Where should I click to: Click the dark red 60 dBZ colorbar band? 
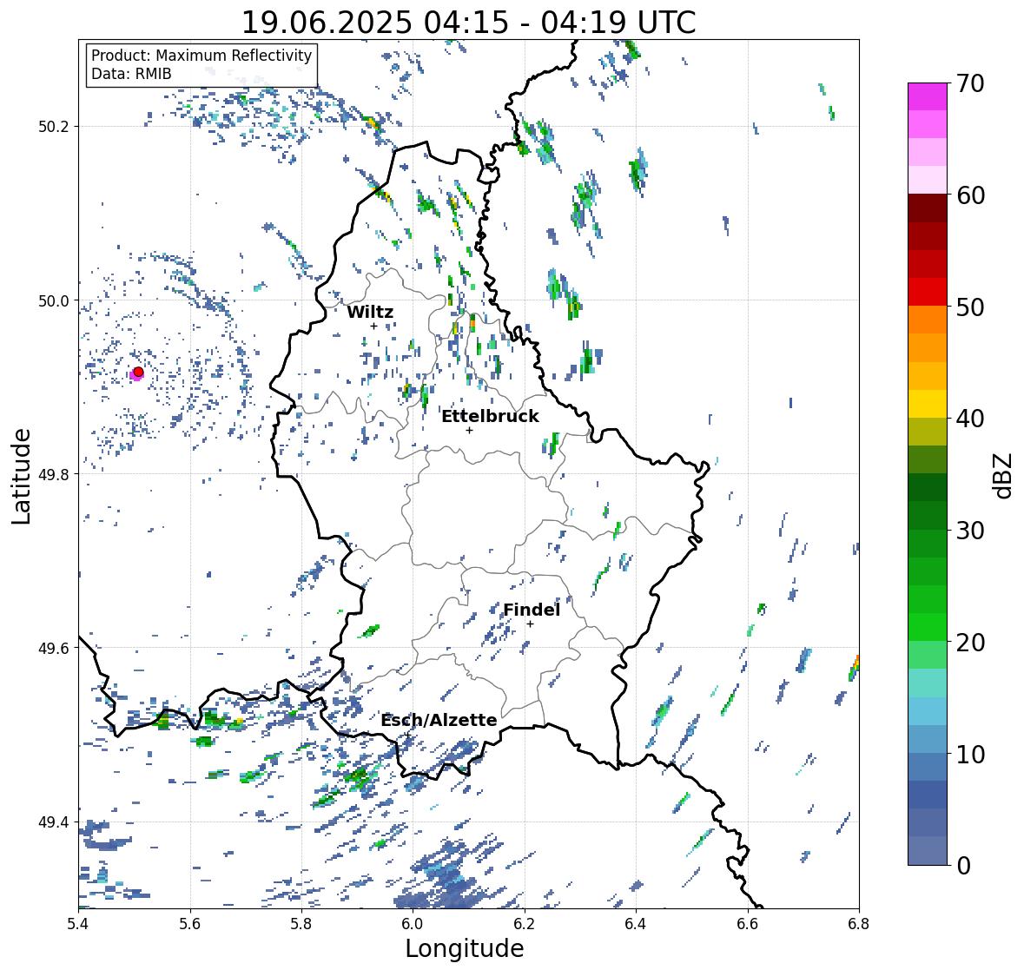[928, 208]
